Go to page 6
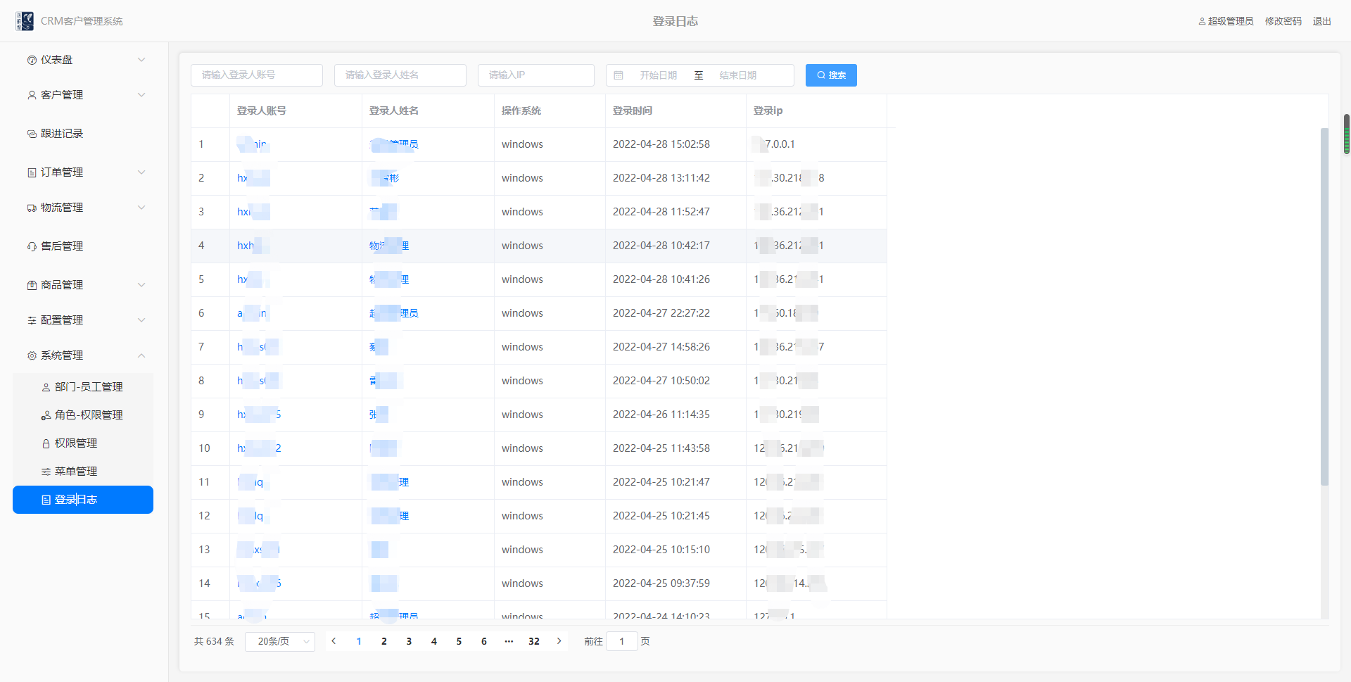Screen dimensions: 1351x682 (484, 641)
